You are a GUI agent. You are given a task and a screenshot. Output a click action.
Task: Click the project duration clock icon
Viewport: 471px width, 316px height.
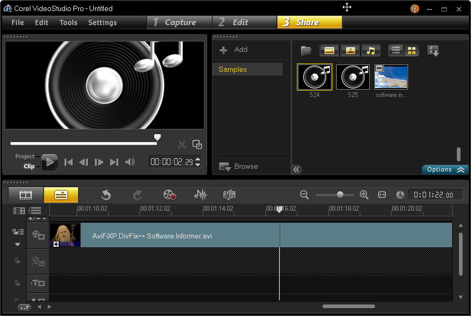click(x=400, y=195)
